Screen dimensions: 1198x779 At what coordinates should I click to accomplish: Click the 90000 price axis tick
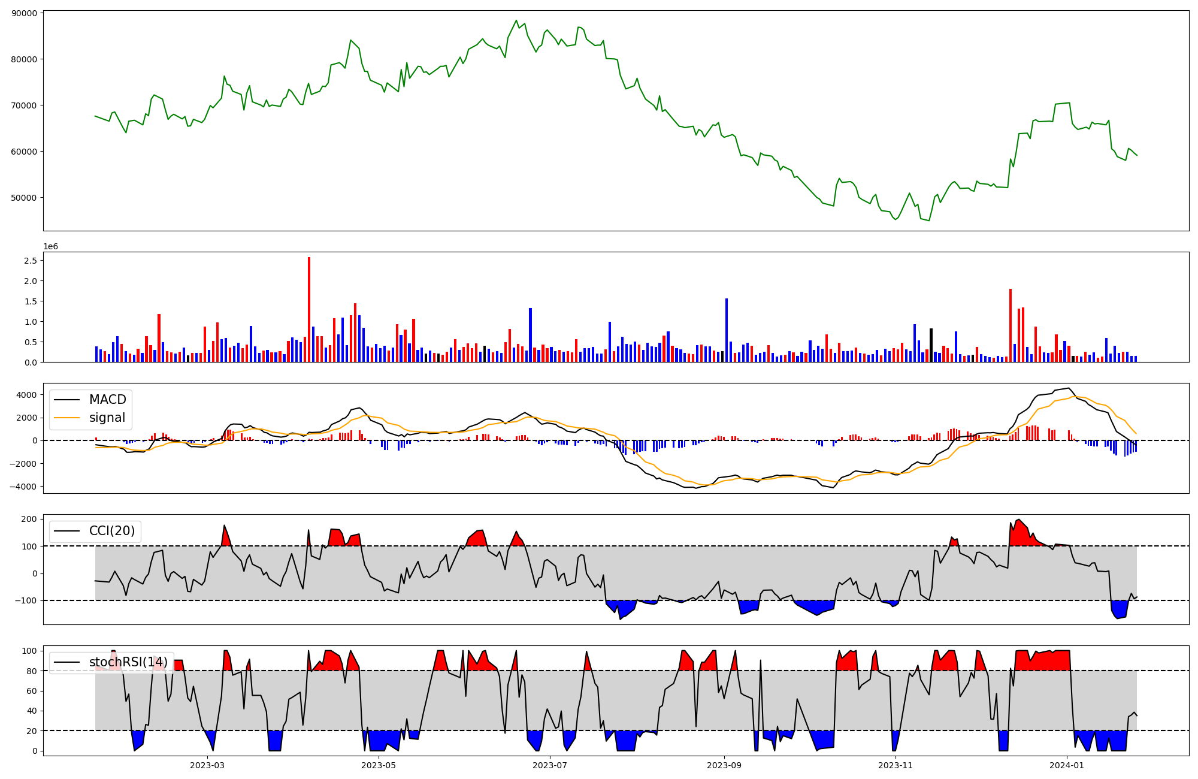pos(25,13)
